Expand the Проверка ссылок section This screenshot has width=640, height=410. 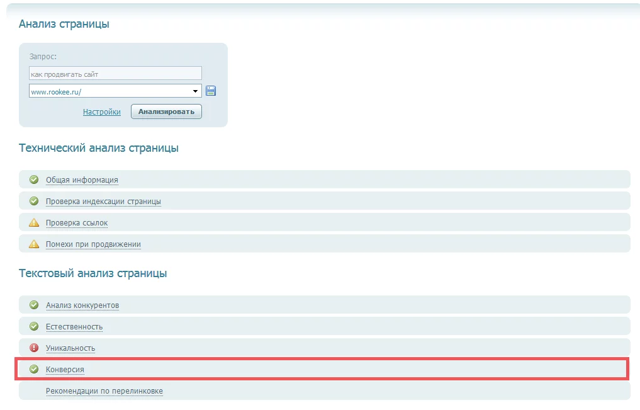[77, 223]
